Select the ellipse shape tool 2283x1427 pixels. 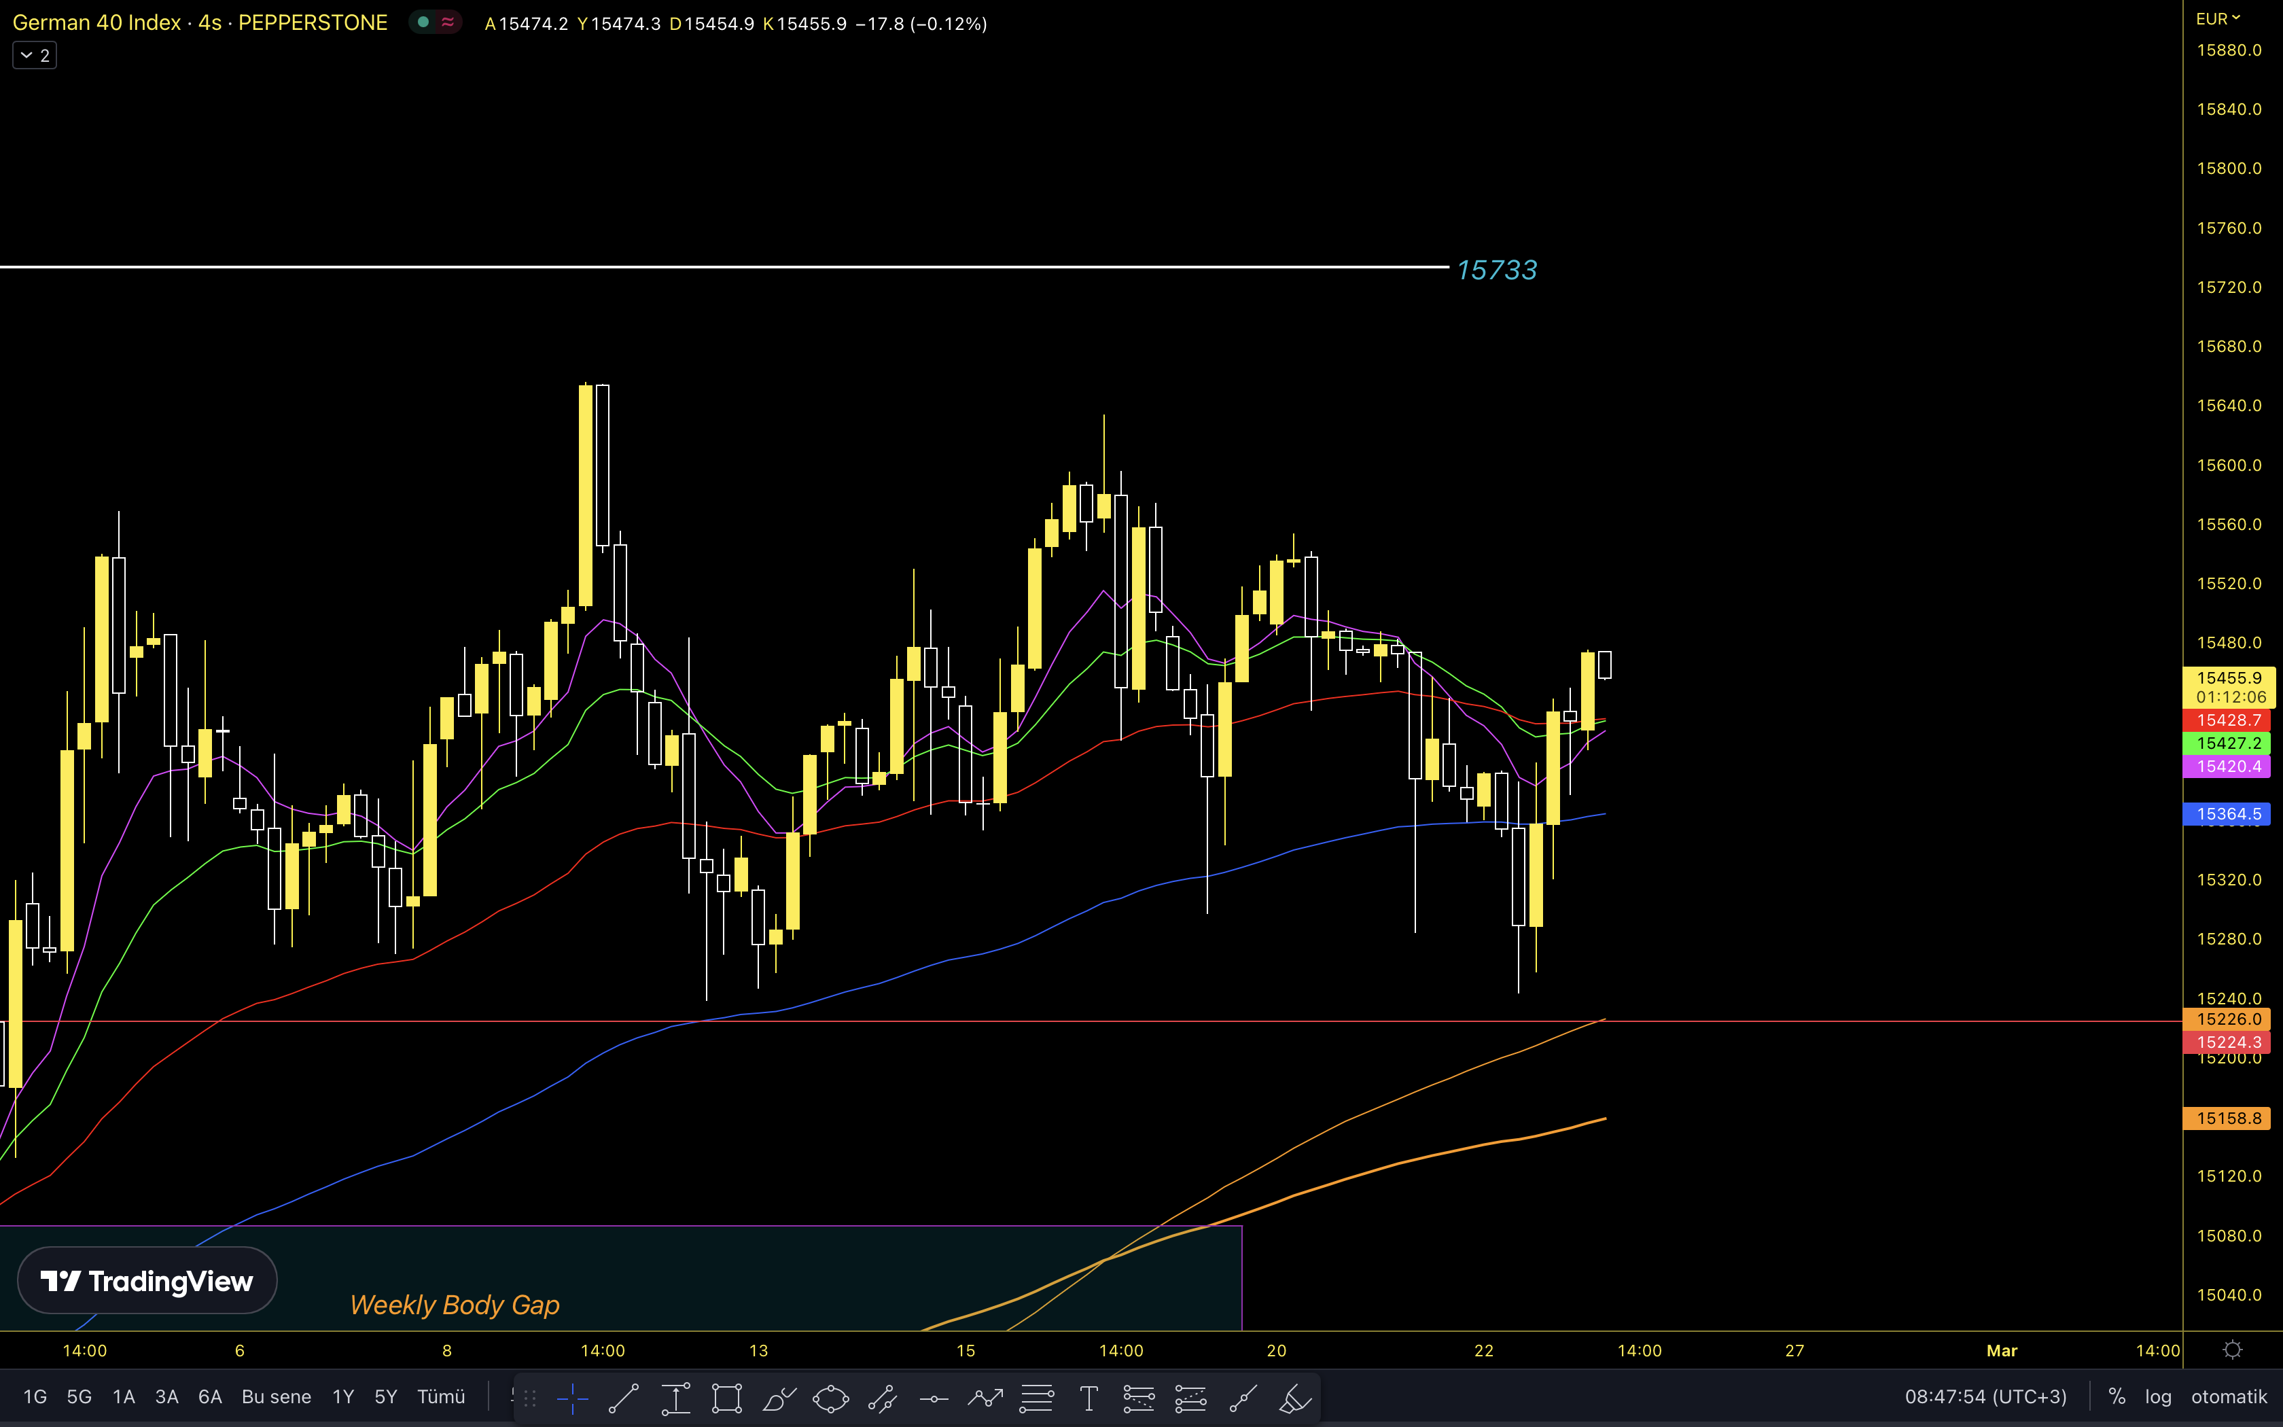tap(830, 1398)
